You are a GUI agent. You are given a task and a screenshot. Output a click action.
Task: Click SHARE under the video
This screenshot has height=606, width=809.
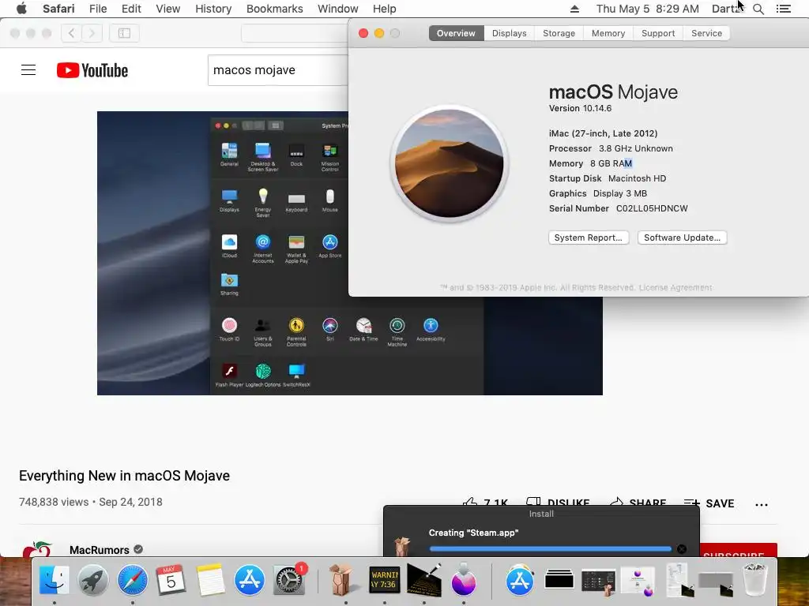[x=638, y=503]
